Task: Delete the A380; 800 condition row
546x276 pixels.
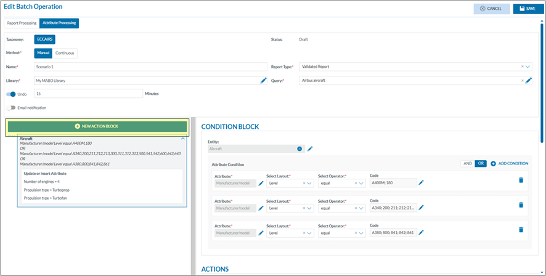Action: (521, 229)
